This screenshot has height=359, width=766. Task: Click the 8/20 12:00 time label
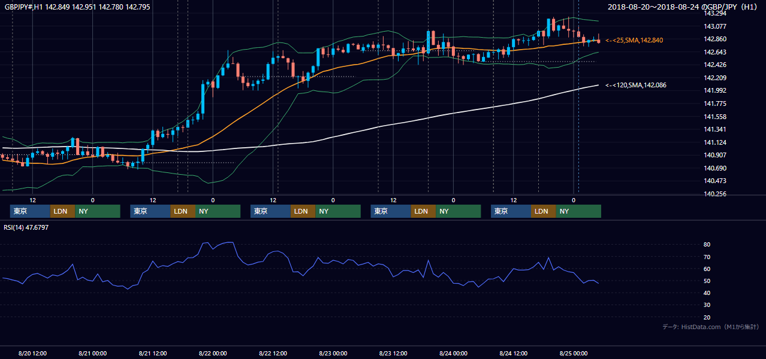pos(32,353)
